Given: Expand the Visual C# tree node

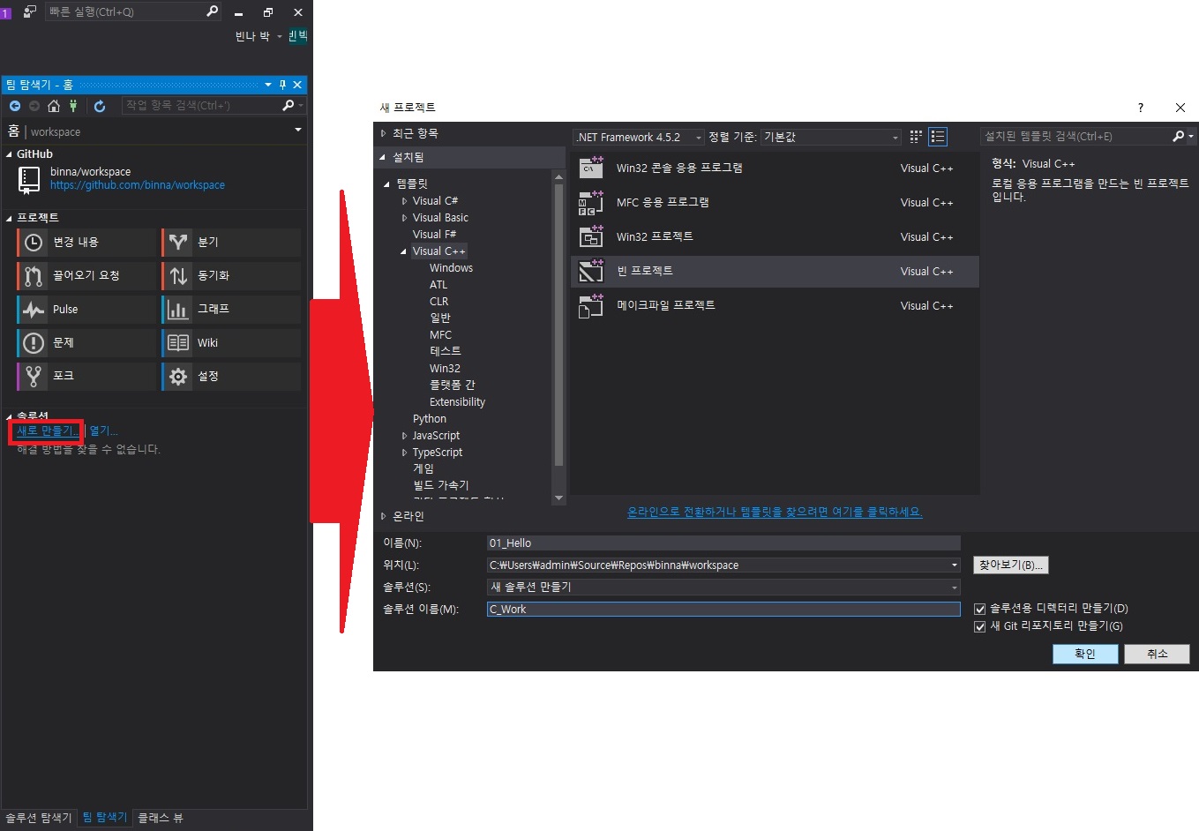Looking at the screenshot, I should 404,201.
